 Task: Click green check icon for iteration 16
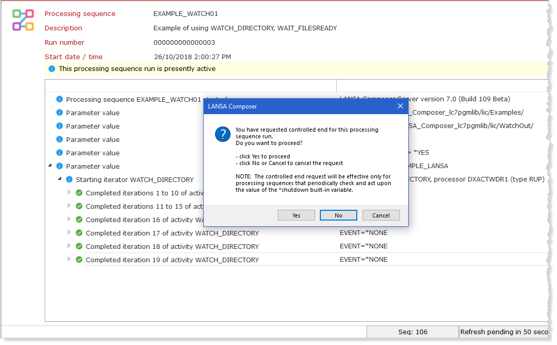[79, 220]
